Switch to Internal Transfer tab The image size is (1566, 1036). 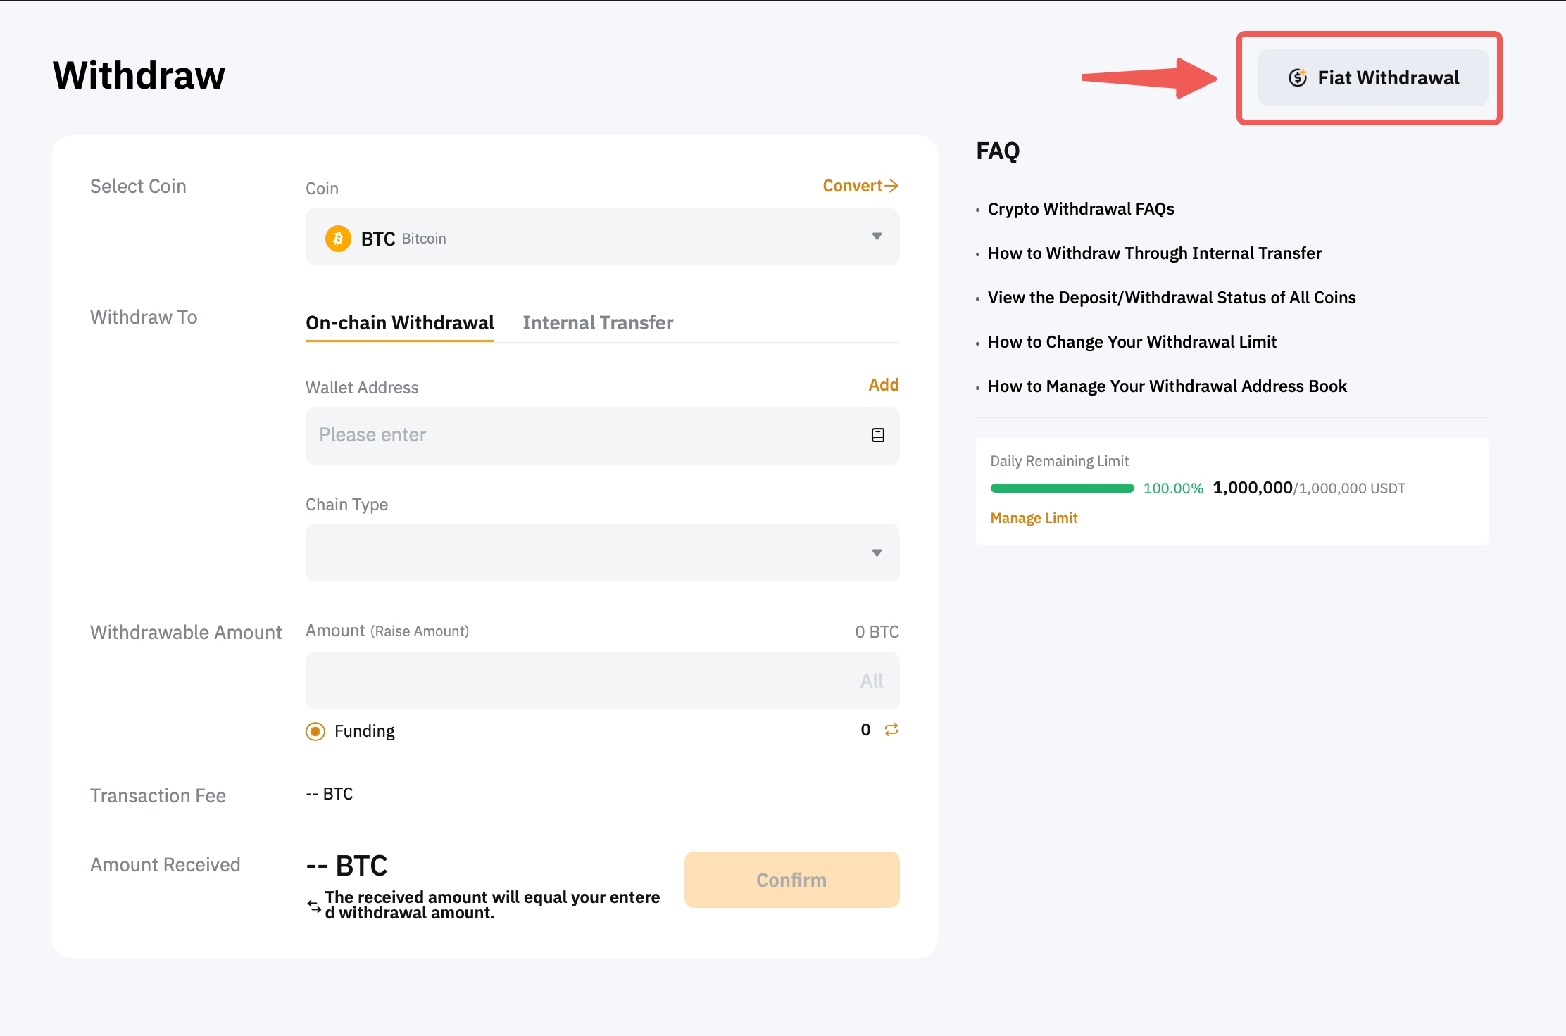pyautogui.click(x=598, y=323)
